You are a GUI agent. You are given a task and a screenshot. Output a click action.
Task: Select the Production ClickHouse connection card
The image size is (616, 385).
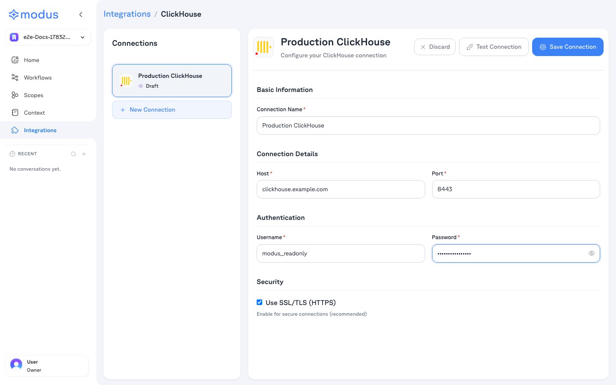172,80
